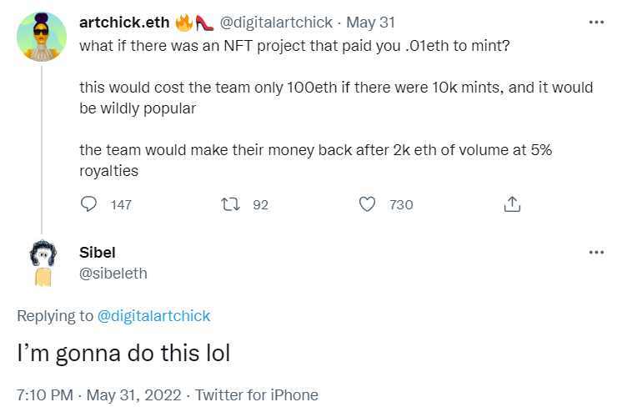The height and width of the screenshot is (412, 617).
Task: Open Sibel's profile avatar
Action: (x=42, y=264)
